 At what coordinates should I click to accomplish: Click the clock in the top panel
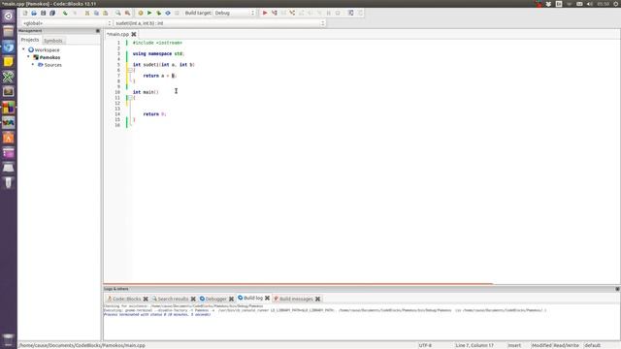pos(604,4)
